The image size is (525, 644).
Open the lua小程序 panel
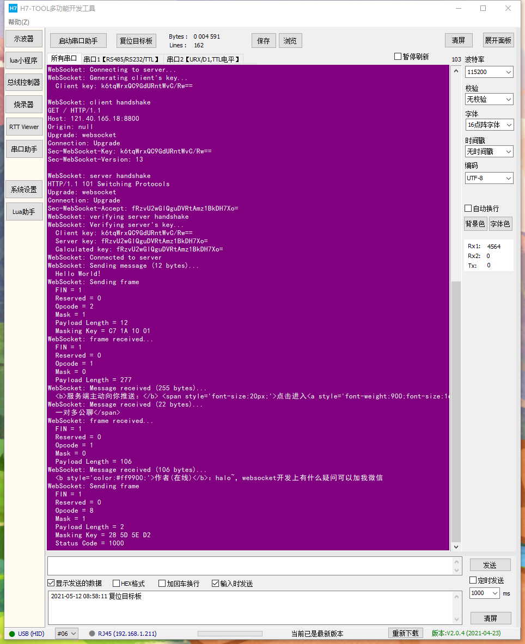click(24, 60)
